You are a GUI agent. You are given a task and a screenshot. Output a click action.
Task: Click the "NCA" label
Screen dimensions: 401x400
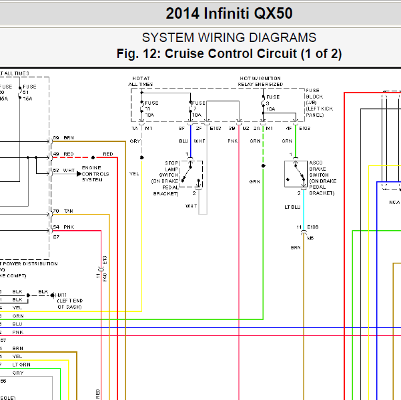(394, 203)
